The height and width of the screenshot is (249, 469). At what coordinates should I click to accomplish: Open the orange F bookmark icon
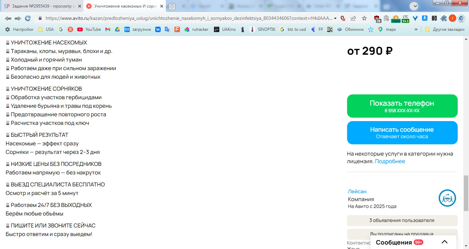[x=177, y=29]
